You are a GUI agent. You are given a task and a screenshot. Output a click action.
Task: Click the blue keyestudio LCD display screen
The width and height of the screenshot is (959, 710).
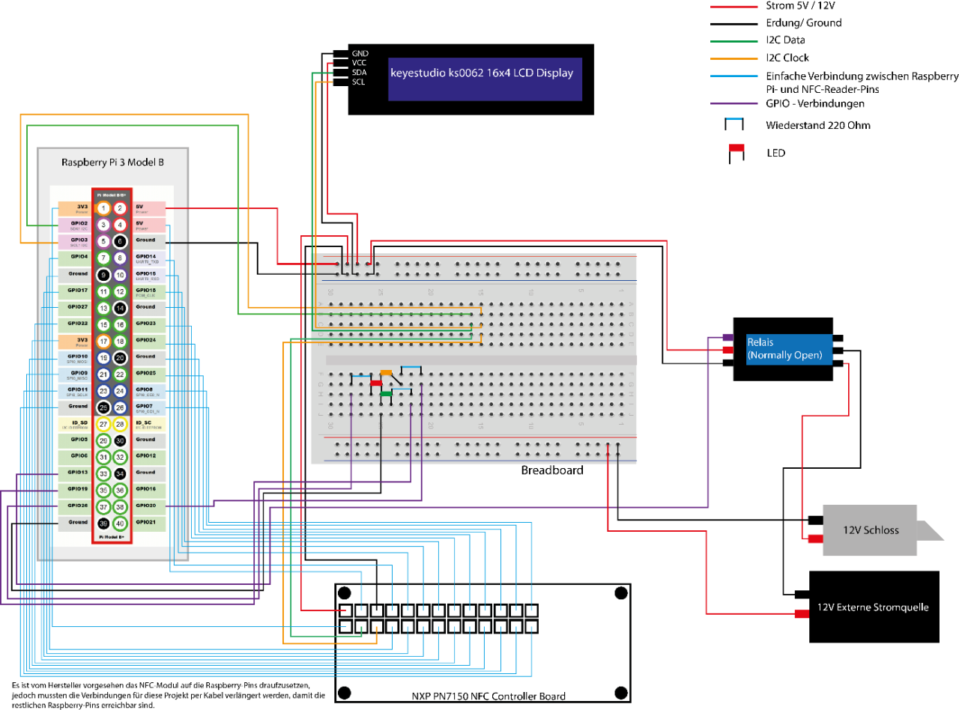[485, 79]
